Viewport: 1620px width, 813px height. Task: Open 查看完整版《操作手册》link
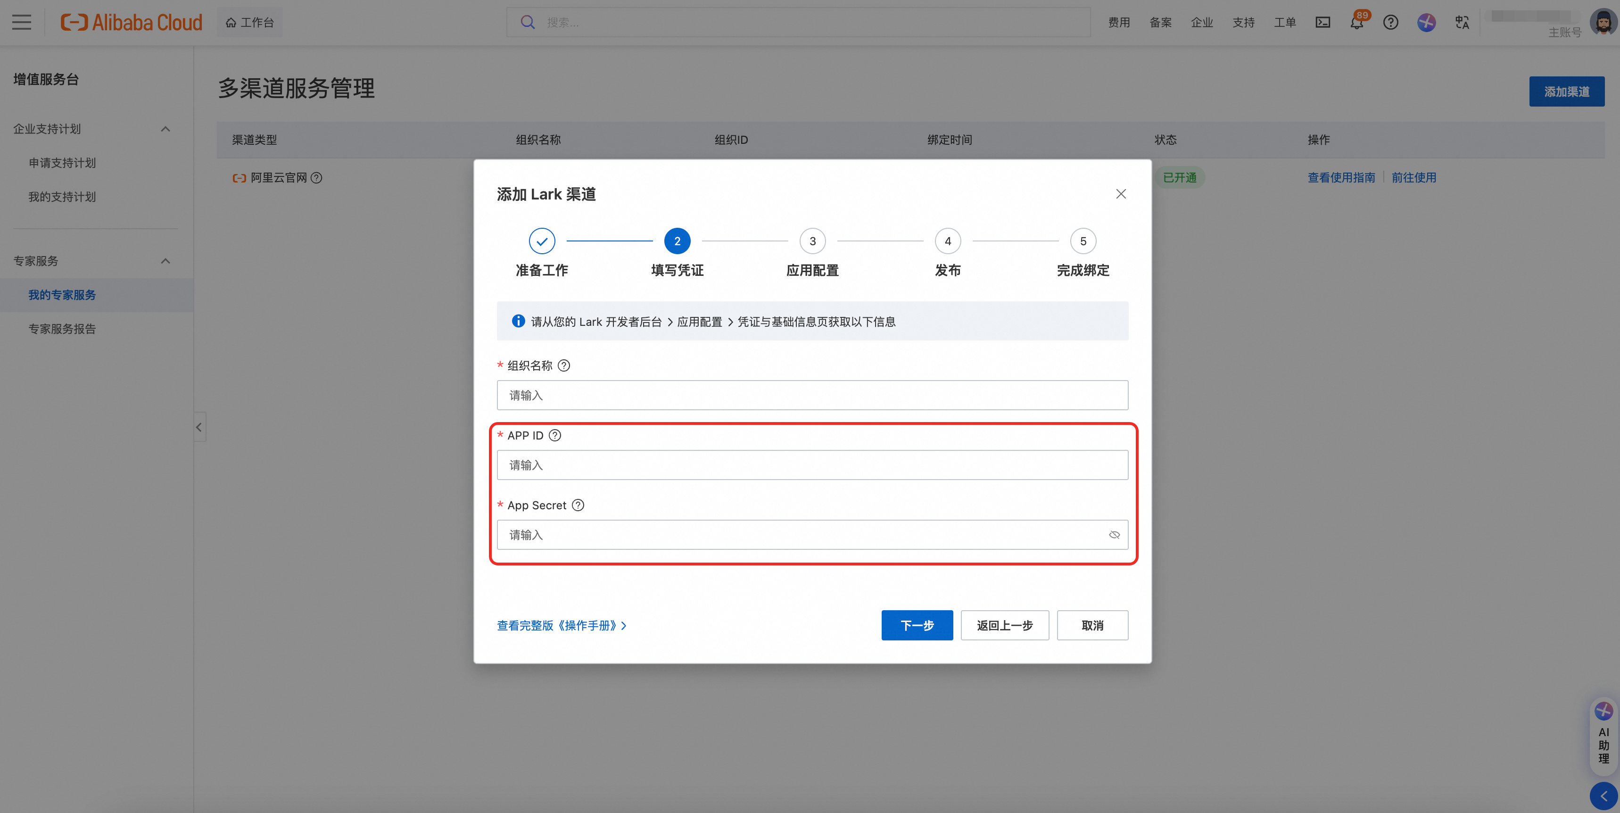(561, 625)
